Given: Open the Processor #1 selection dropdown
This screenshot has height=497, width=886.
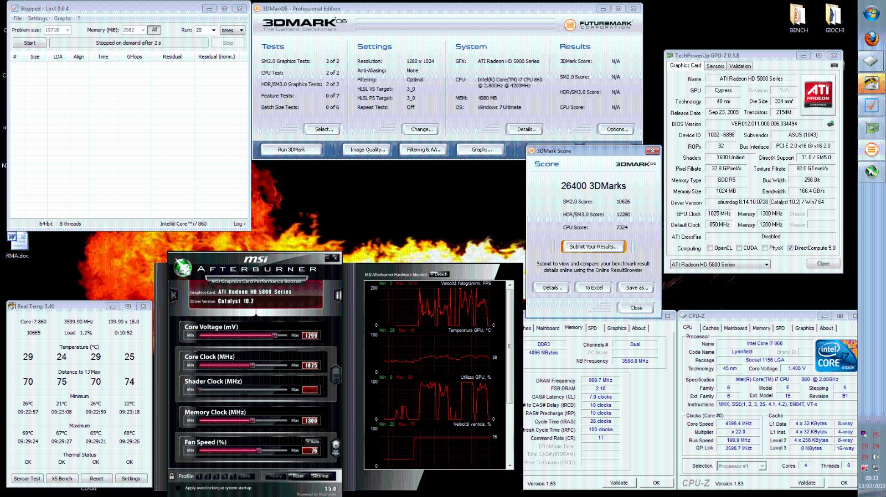Looking at the screenshot, I should point(741,466).
